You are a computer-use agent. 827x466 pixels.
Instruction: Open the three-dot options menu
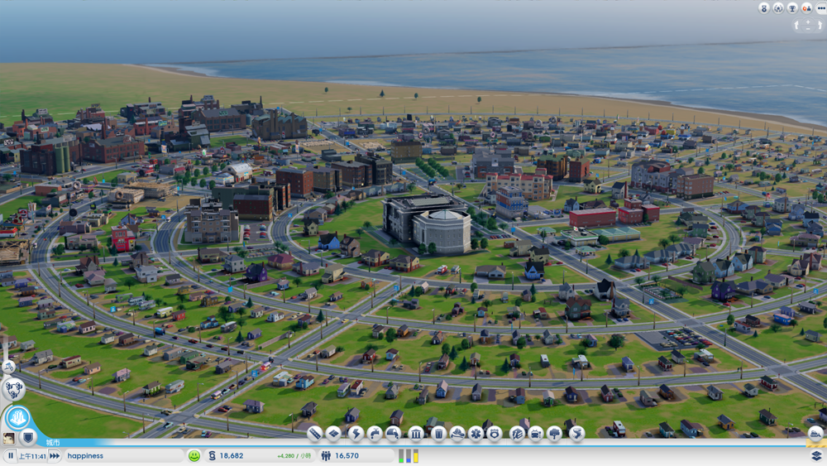click(820, 7)
